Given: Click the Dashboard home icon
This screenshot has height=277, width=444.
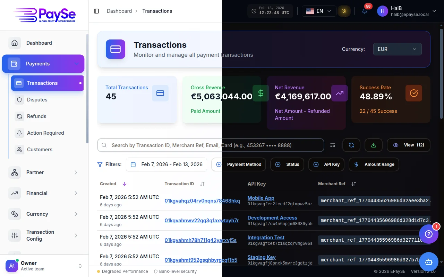Looking at the screenshot, I should (x=15, y=43).
